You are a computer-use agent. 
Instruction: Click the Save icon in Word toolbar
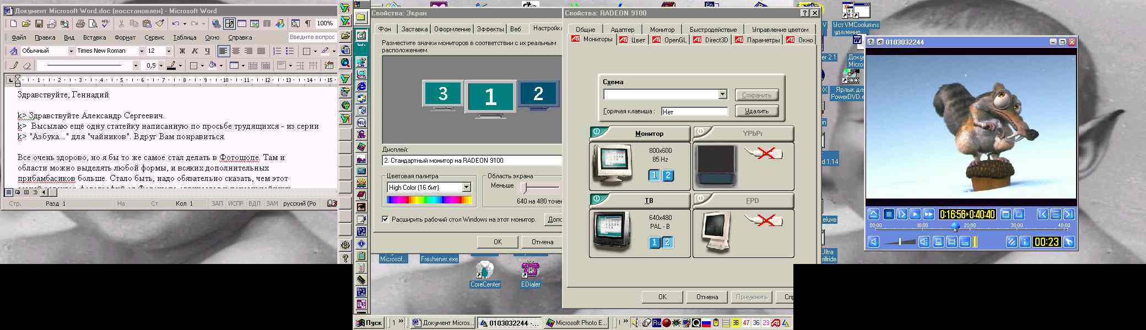[39, 24]
